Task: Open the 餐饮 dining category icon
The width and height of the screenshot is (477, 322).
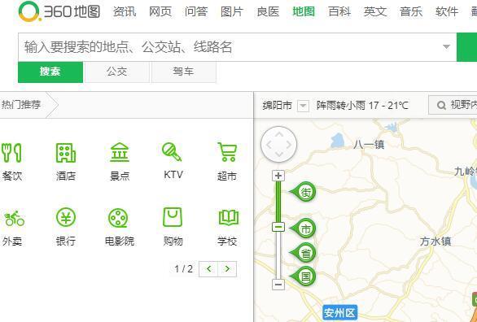Action: pos(11,153)
